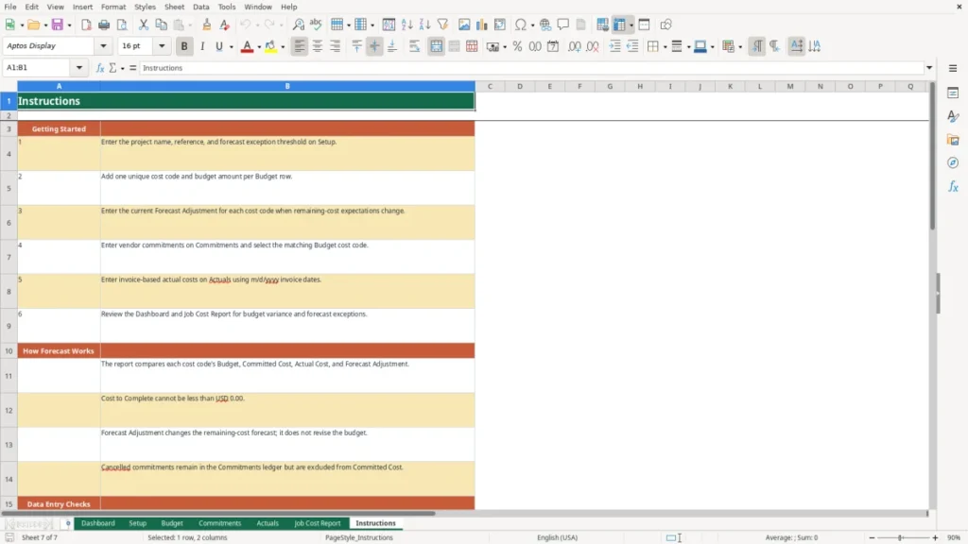The width and height of the screenshot is (968, 544).
Task: Align cell text left
Action: click(300, 46)
